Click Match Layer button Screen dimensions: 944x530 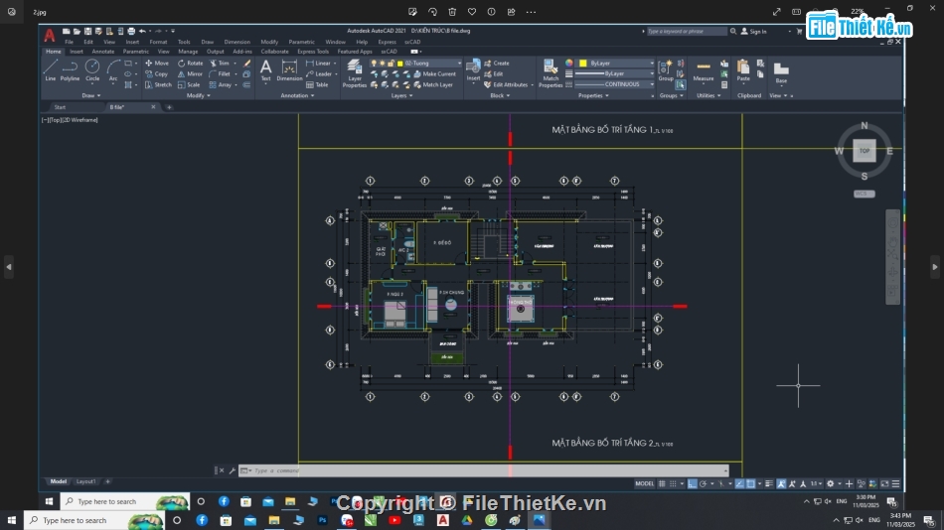click(x=433, y=84)
